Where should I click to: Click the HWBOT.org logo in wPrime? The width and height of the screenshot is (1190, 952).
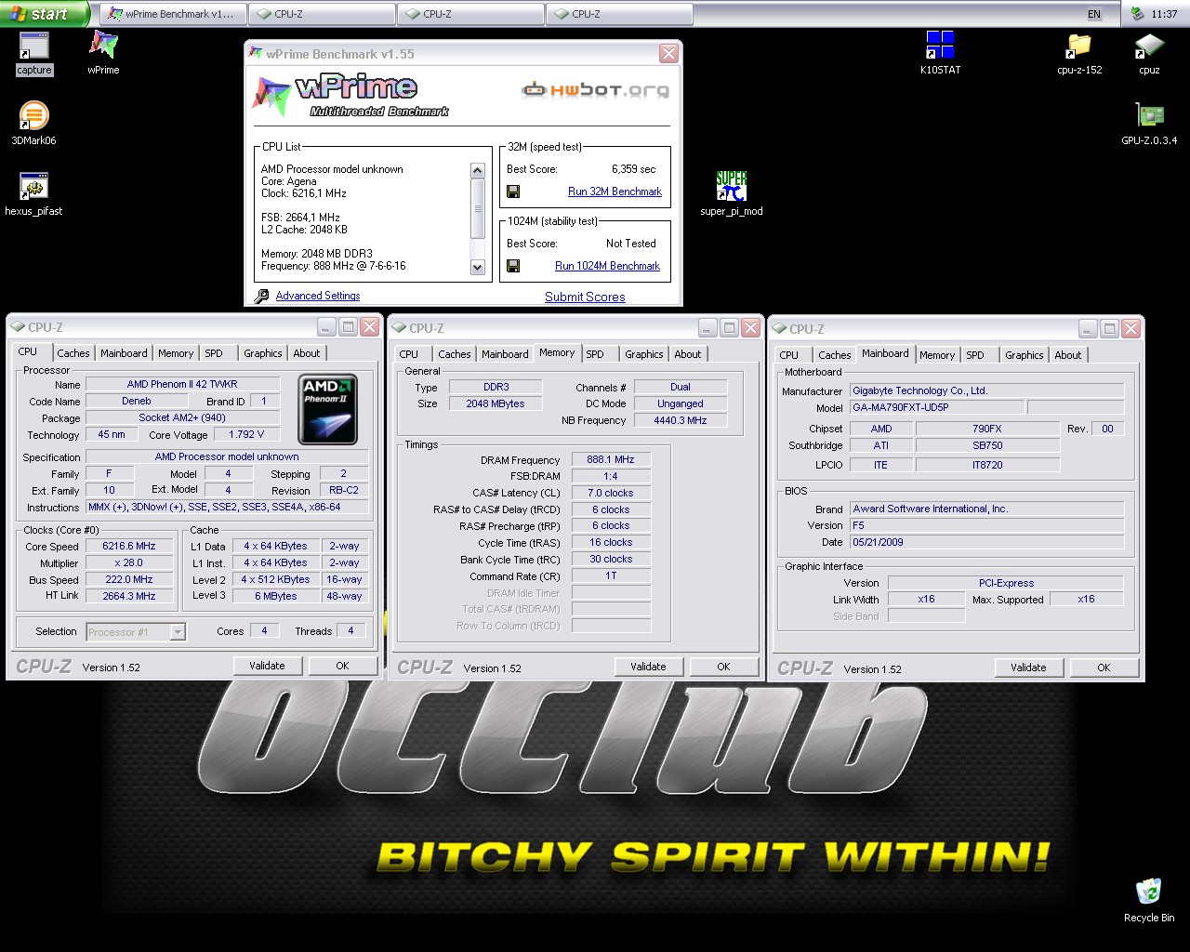pos(595,90)
